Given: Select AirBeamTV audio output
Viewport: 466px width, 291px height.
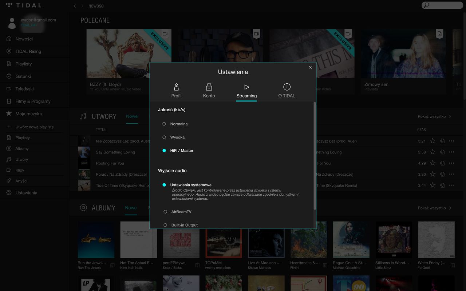Looking at the screenshot, I should [x=177, y=212].
